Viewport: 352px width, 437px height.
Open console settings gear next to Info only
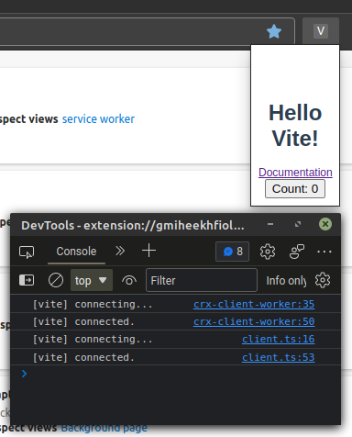coord(323,280)
